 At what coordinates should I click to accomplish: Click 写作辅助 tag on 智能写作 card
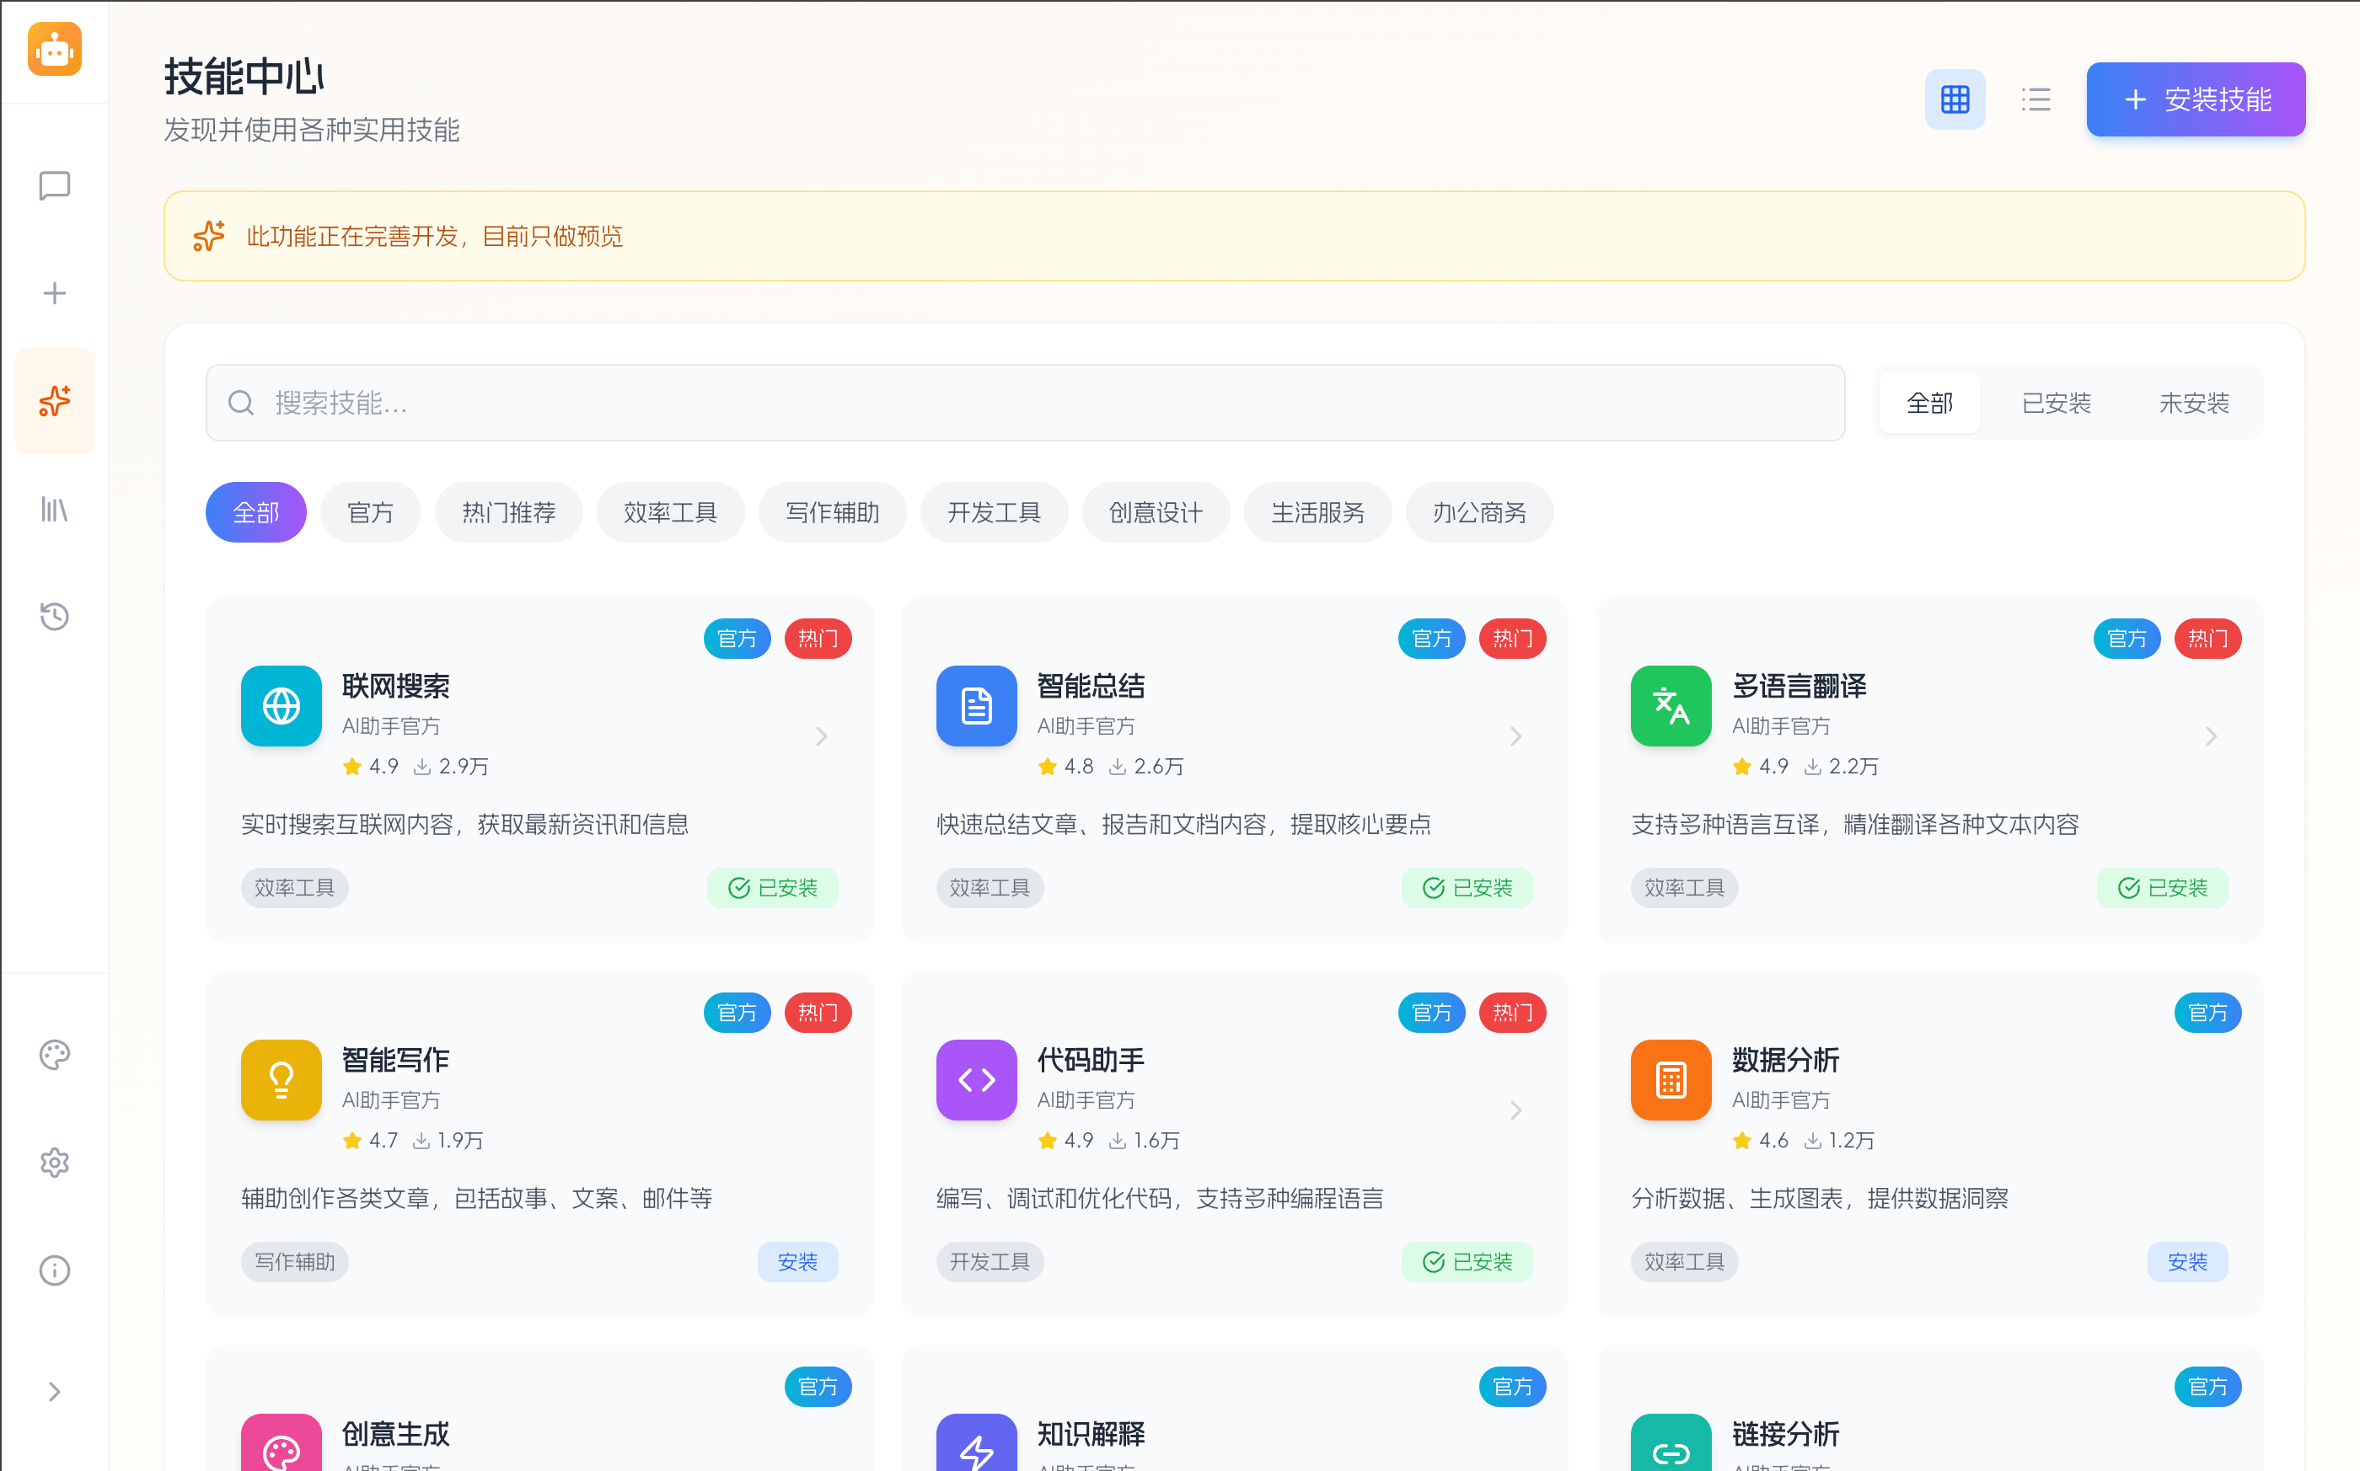pos(295,1262)
